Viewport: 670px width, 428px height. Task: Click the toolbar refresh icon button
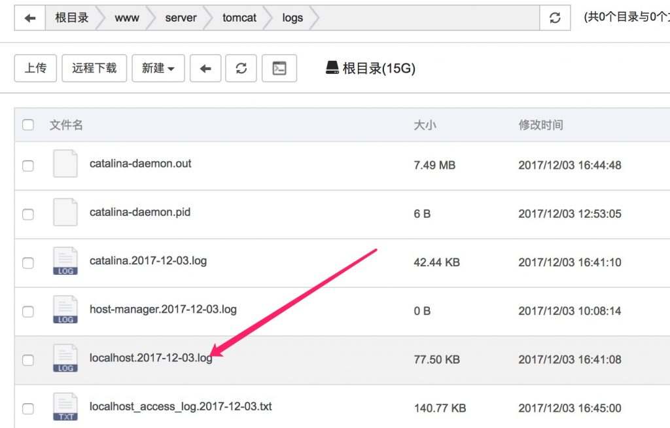(x=241, y=68)
